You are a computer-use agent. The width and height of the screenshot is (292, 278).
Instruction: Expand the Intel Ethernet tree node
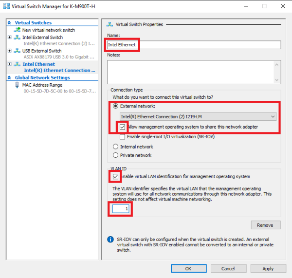pos(10,64)
